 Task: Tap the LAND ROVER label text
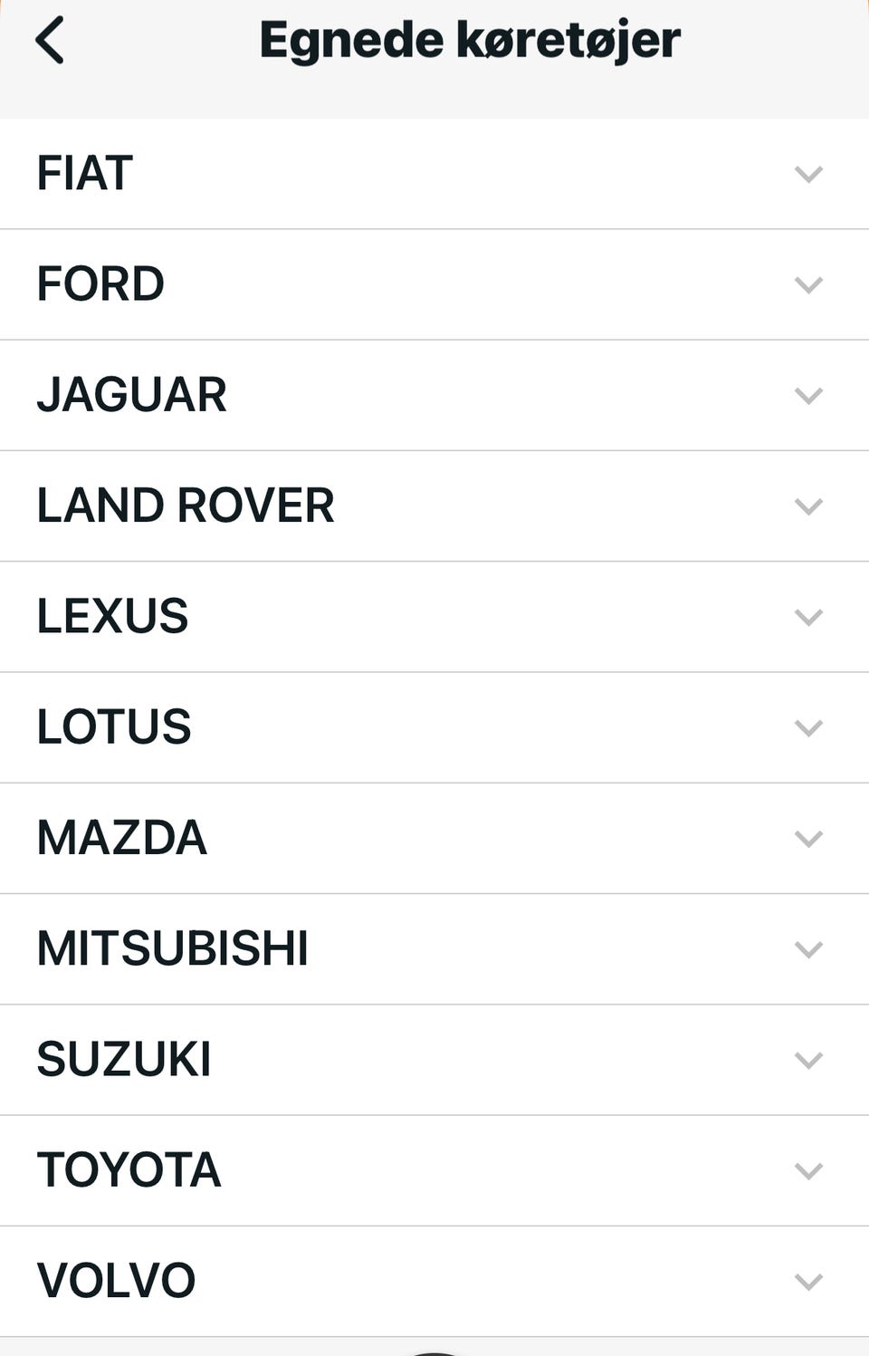coord(186,505)
